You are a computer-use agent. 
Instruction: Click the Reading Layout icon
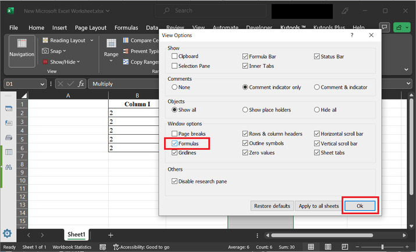[45, 40]
